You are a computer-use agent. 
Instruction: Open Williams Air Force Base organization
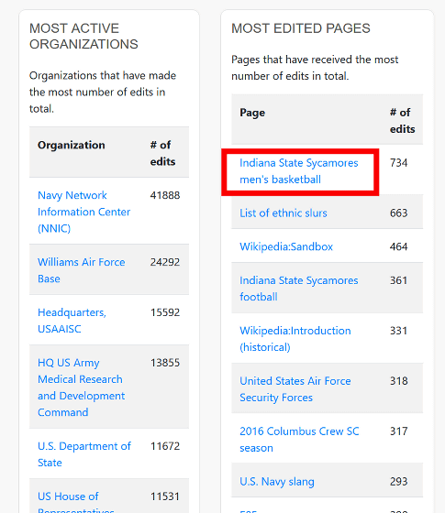pos(82,270)
